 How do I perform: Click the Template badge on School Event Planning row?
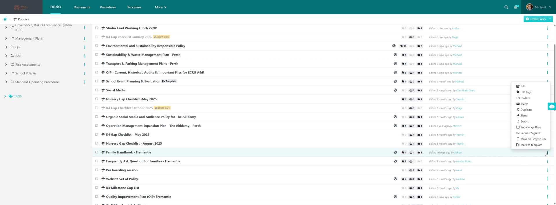[x=169, y=81]
